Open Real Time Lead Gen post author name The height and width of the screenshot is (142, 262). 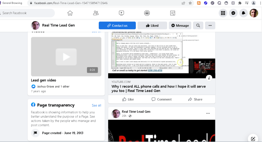tap(136, 112)
